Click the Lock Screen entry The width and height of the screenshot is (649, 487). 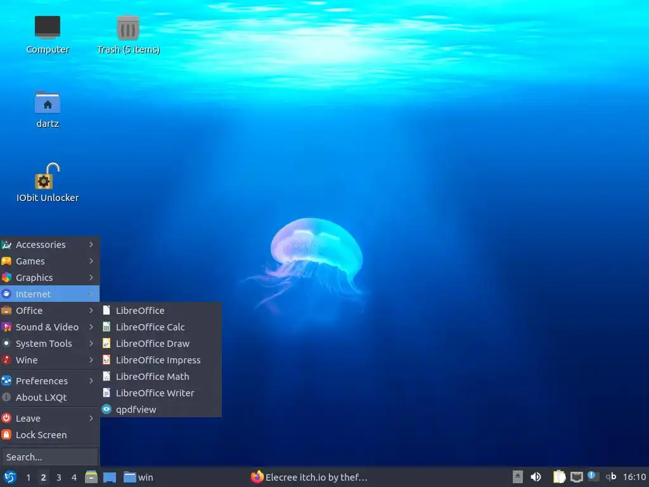coord(49,435)
